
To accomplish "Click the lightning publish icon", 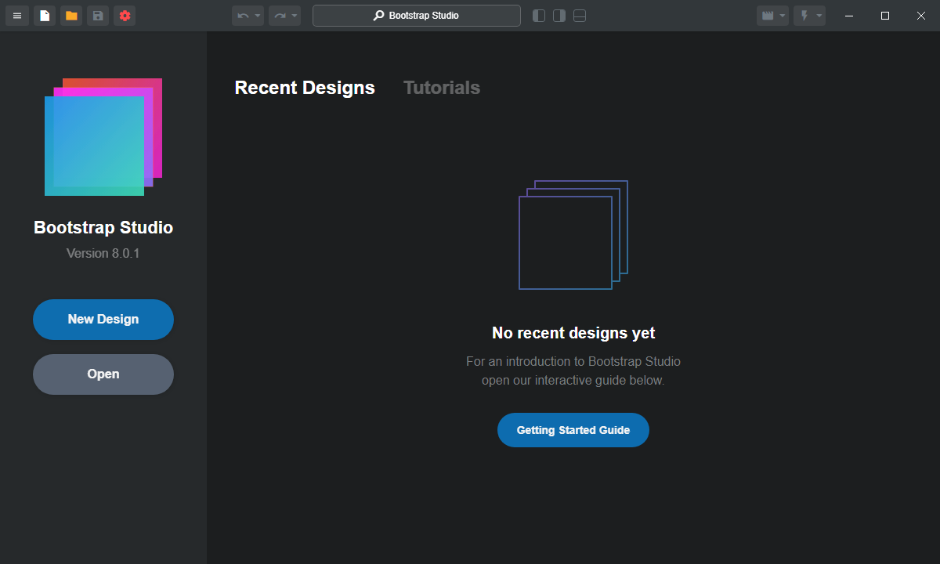I will [805, 15].
